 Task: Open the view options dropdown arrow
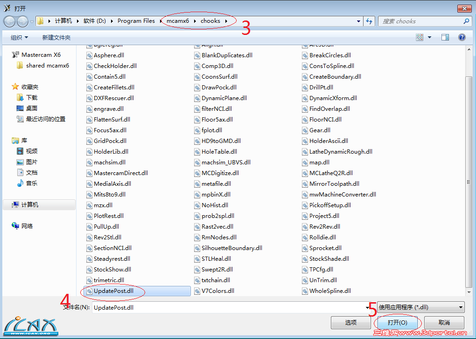point(429,37)
